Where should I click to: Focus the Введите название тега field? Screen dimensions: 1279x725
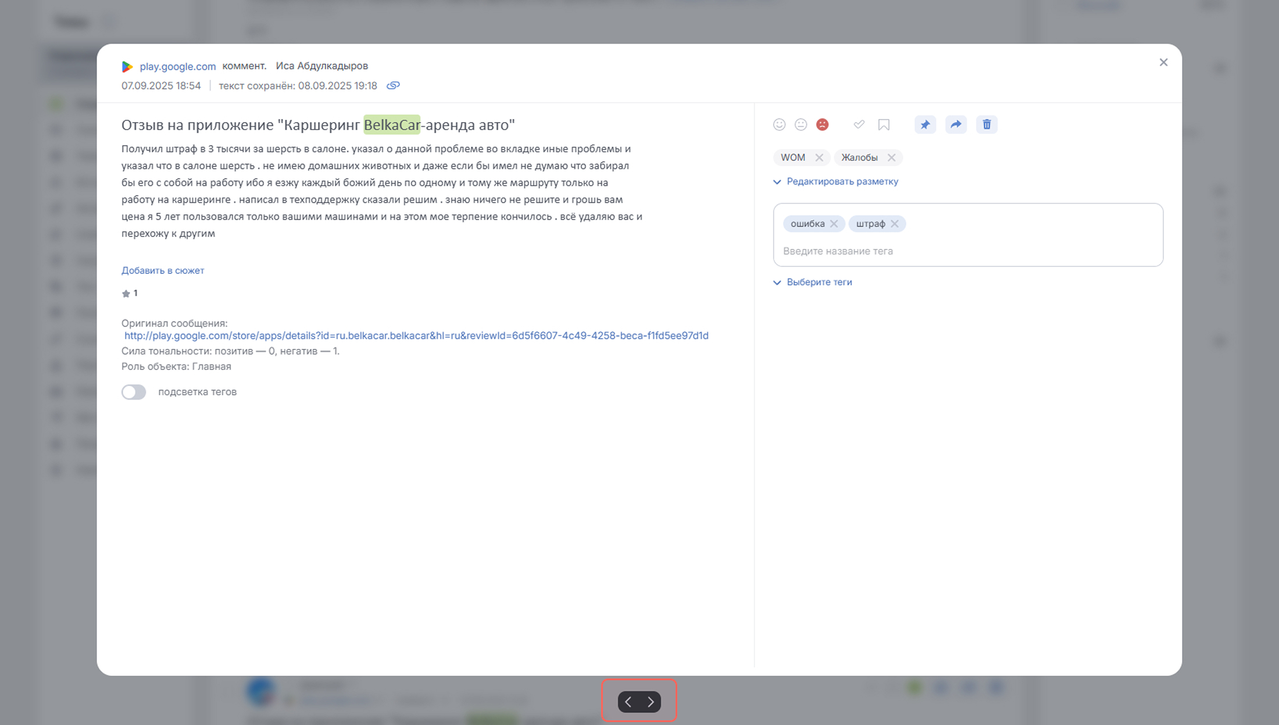(968, 251)
